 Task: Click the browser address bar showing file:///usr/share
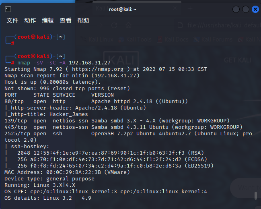click(218, 25)
